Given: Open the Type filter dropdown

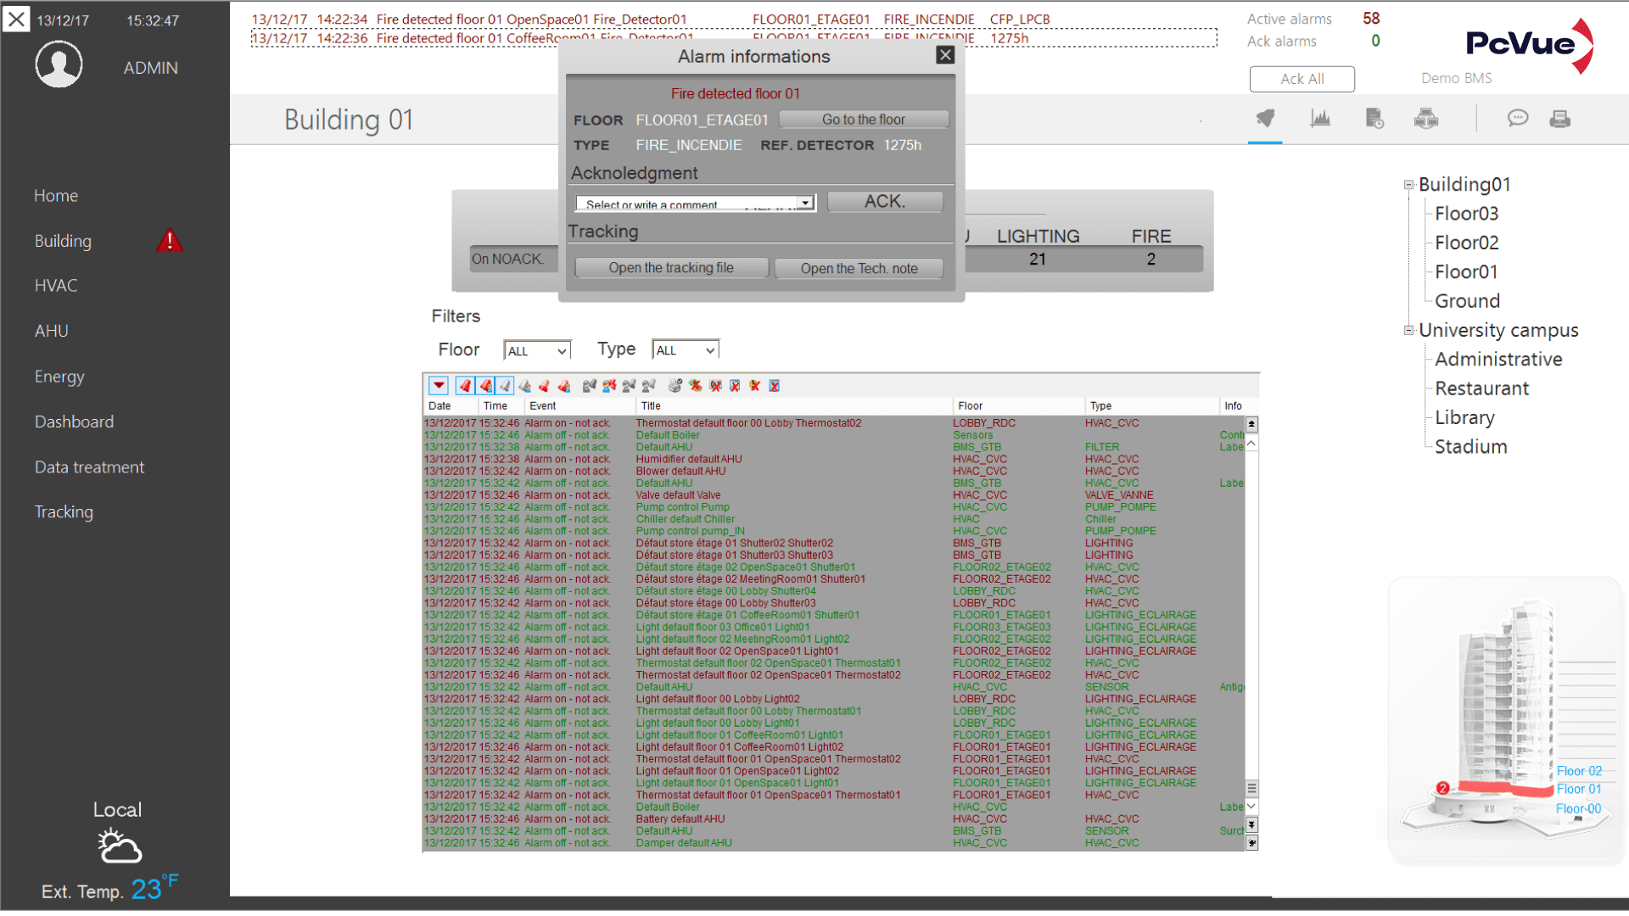Looking at the screenshot, I should [686, 350].
